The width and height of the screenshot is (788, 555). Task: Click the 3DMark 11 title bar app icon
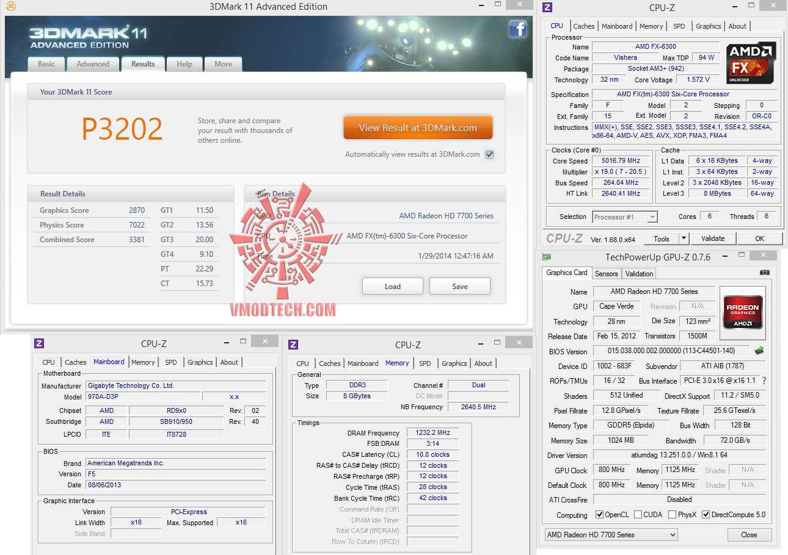10,7
